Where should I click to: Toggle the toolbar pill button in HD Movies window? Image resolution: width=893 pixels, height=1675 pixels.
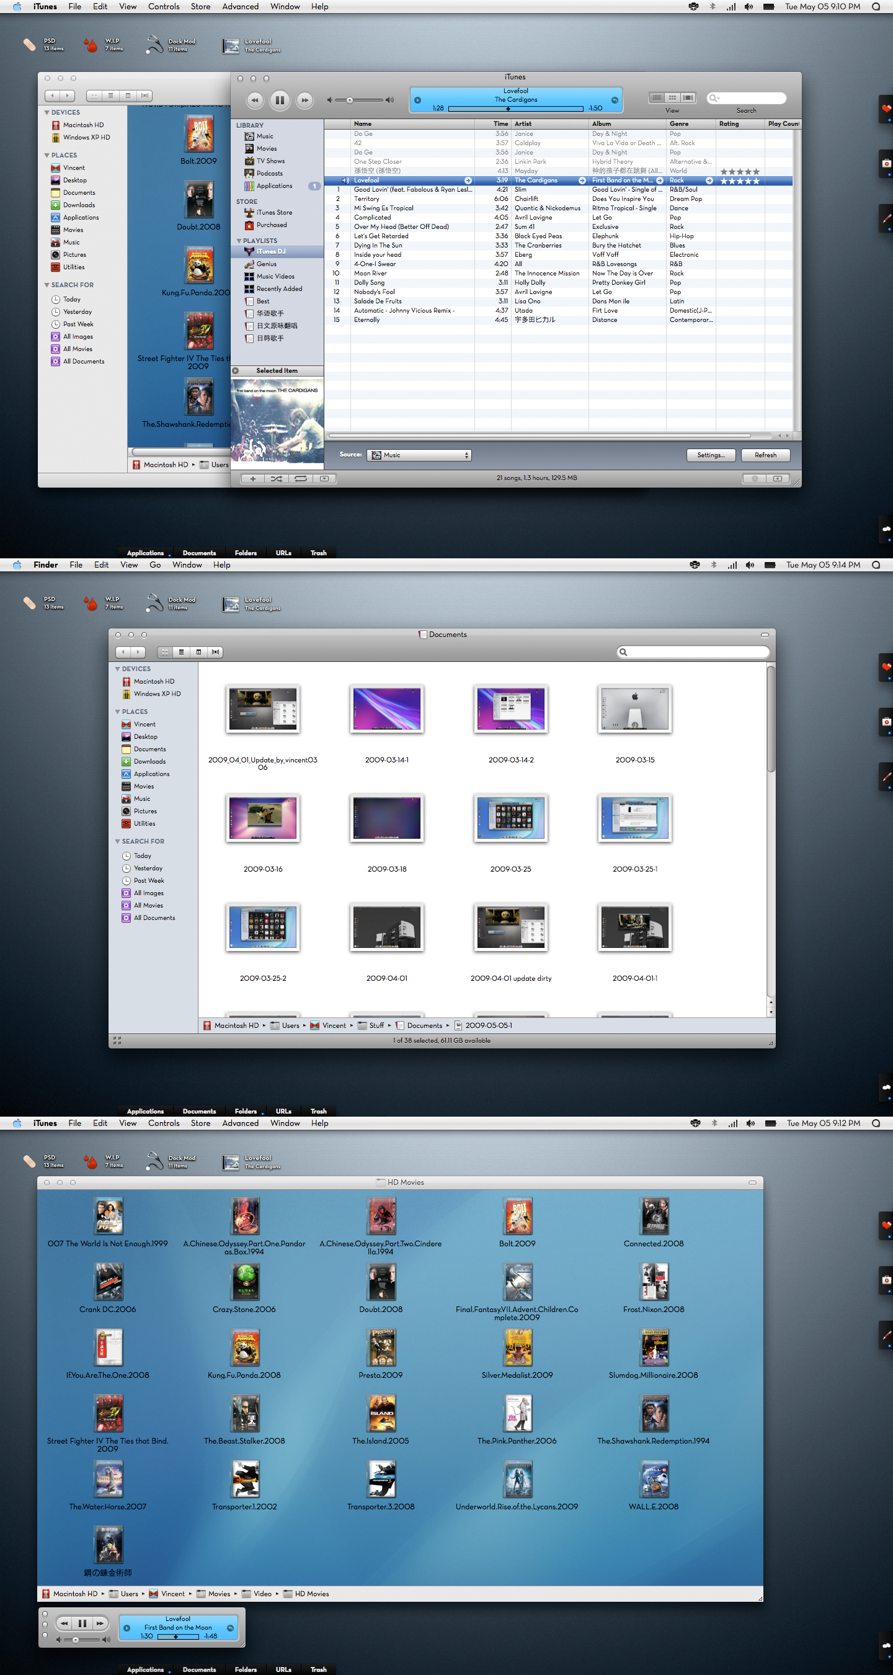[x=752, y=1183]
